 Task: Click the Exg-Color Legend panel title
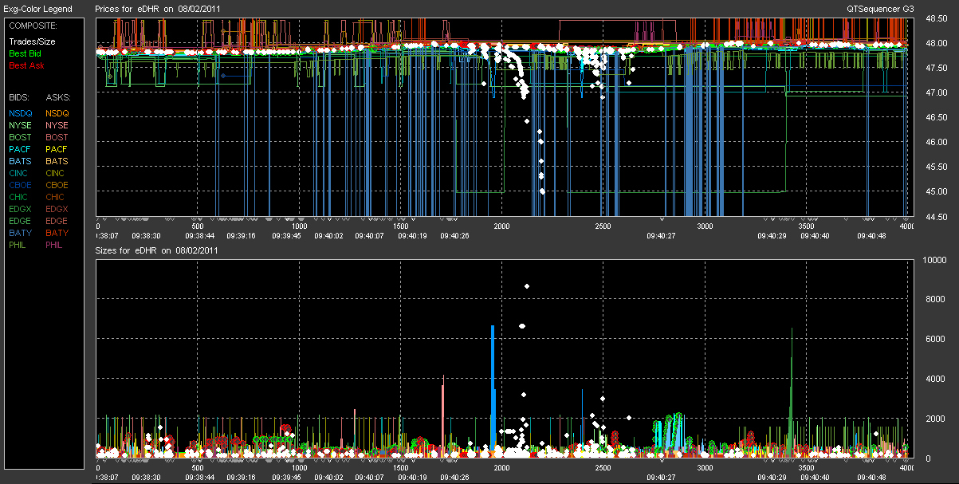(37, 9)
